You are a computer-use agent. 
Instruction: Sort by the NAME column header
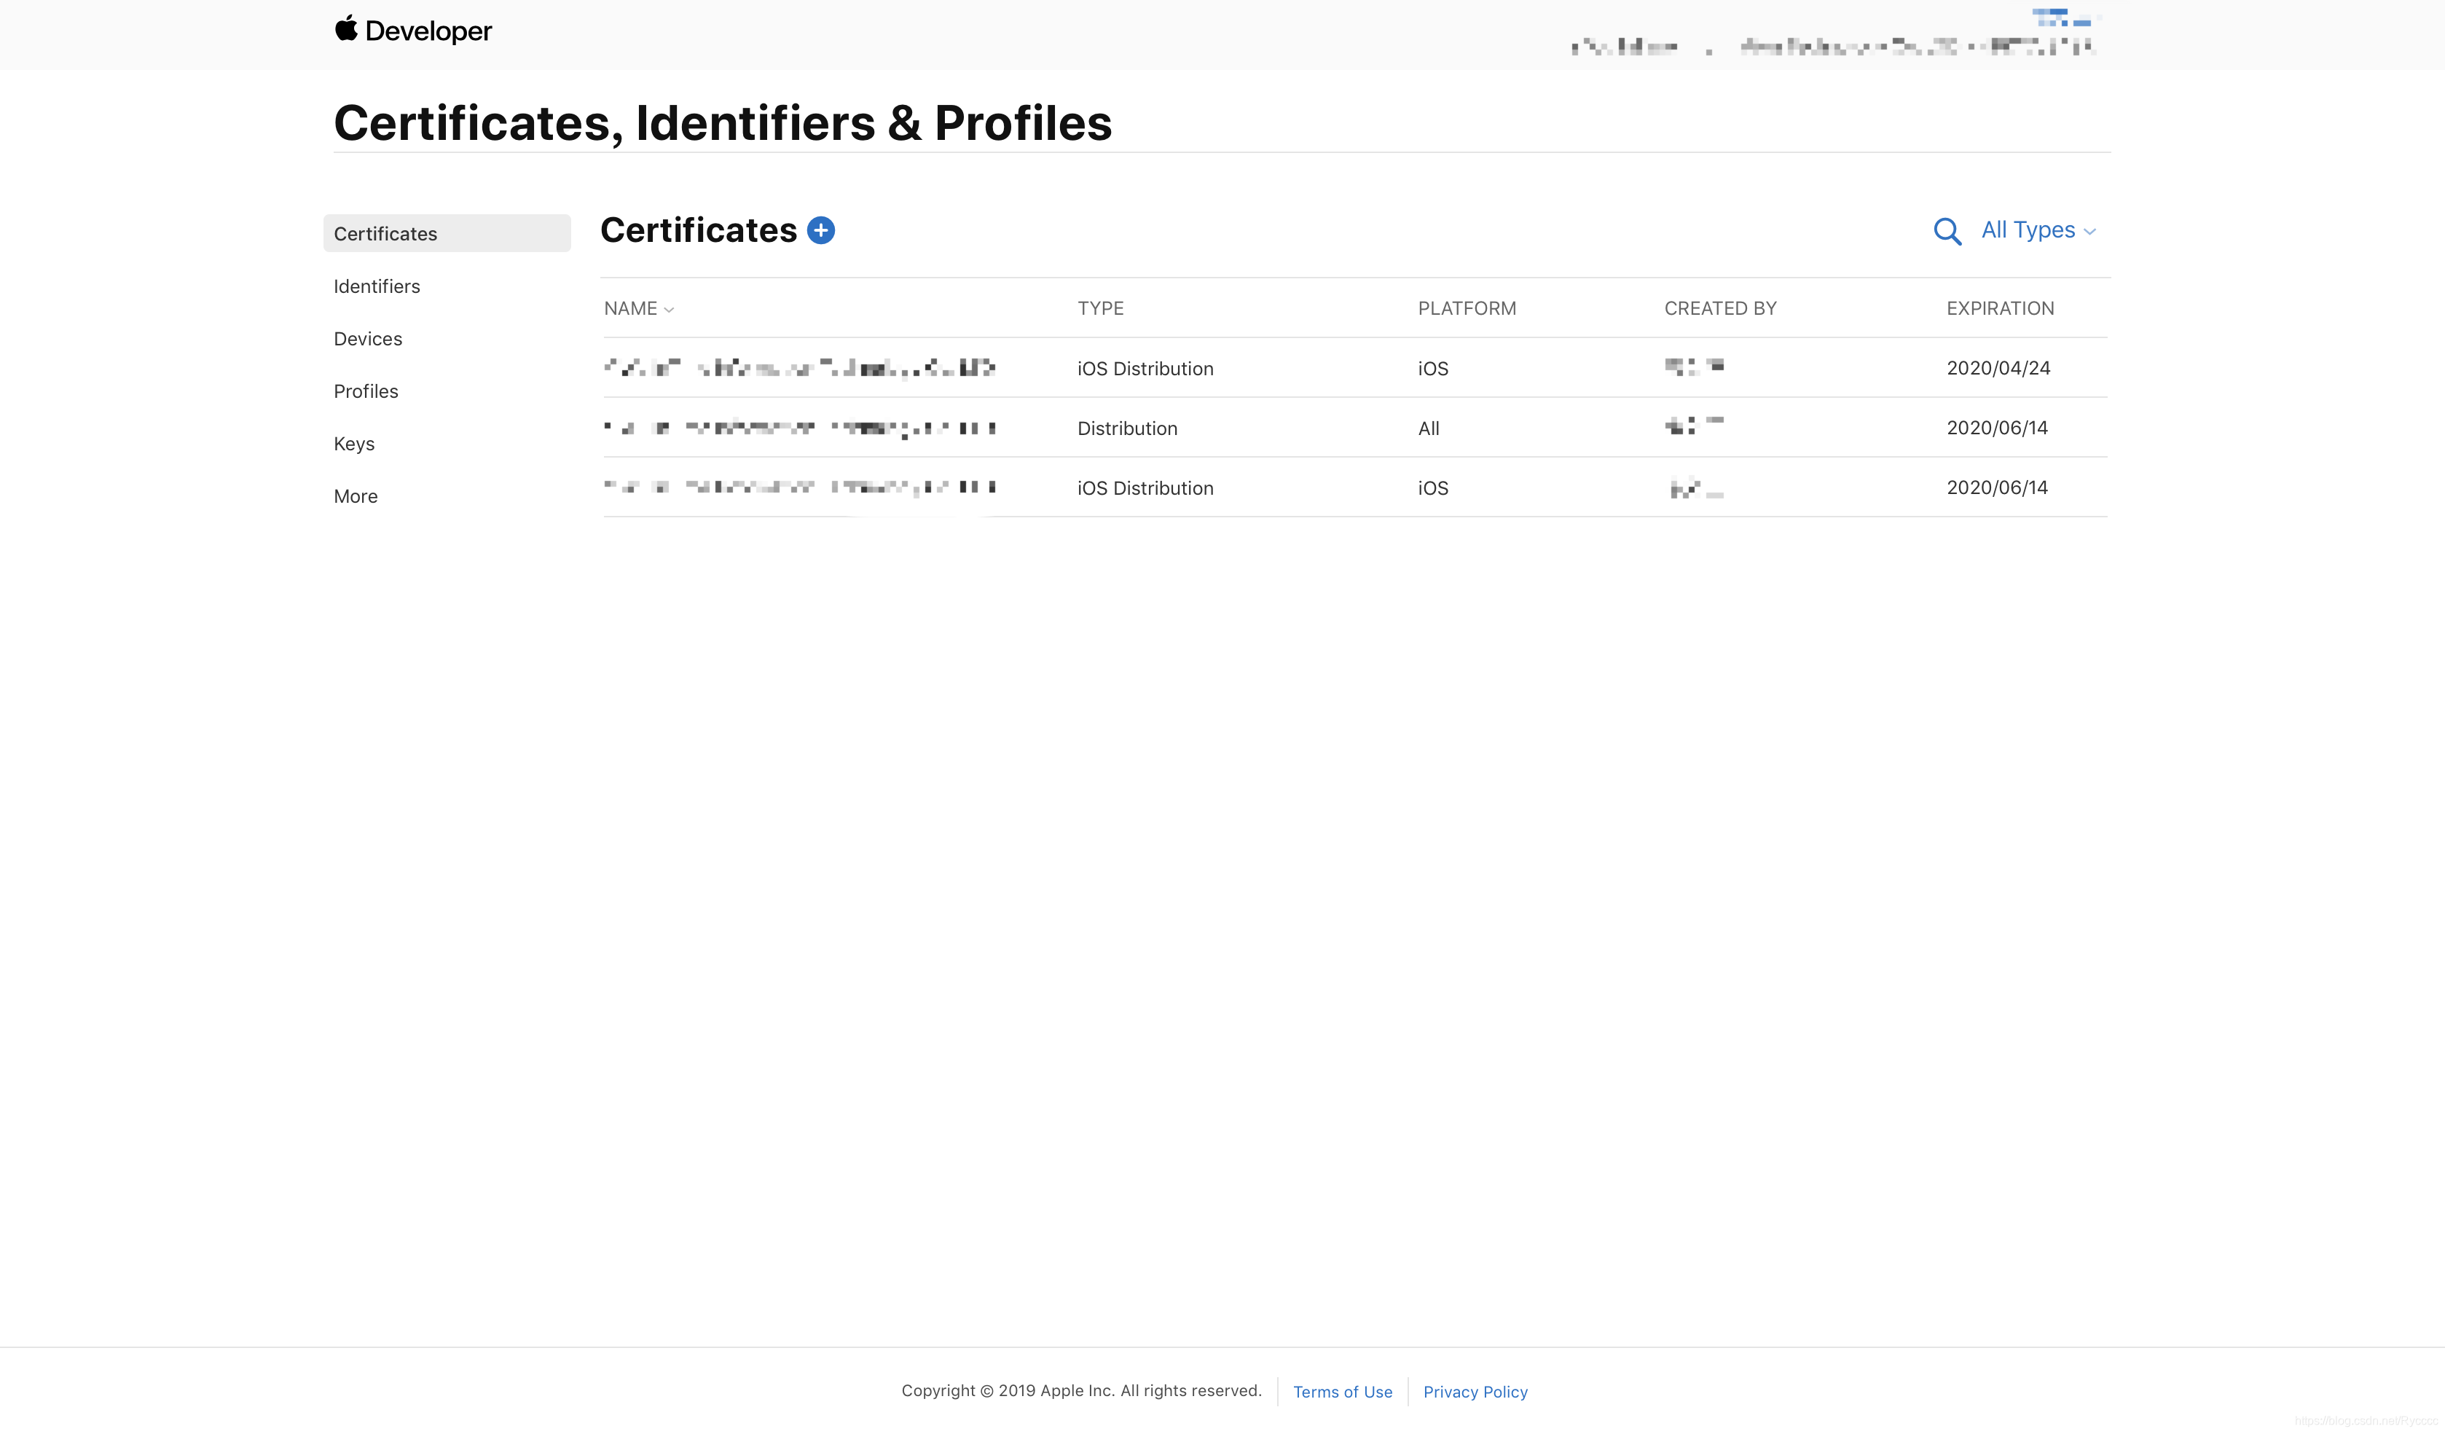tap(638, 308)
